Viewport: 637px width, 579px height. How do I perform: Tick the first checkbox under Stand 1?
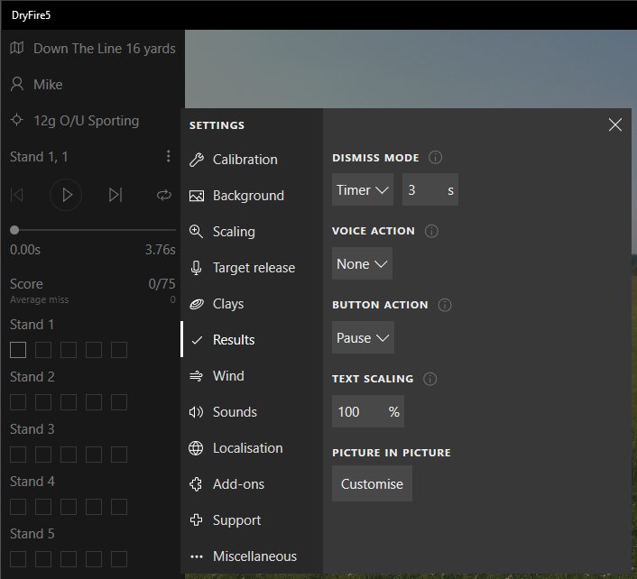click(x=18, y=350)
